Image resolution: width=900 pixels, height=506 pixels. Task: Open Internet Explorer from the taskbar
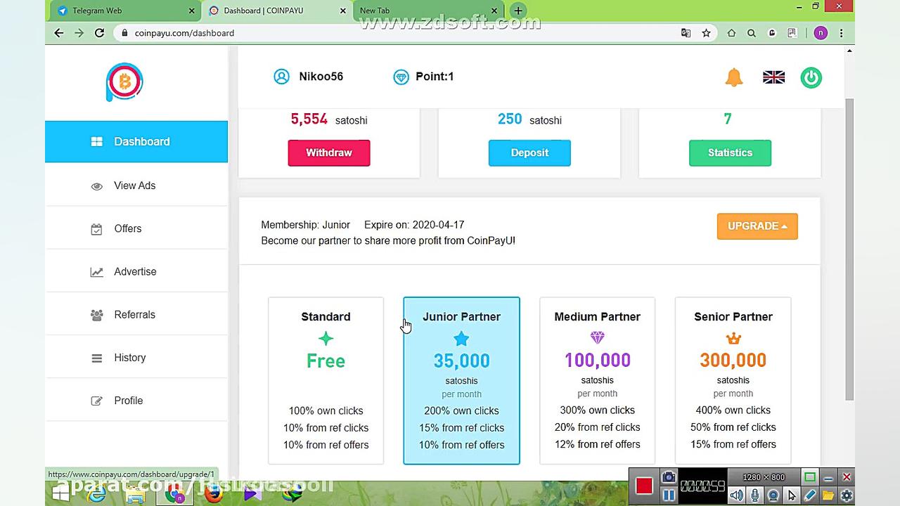[96, 494]
